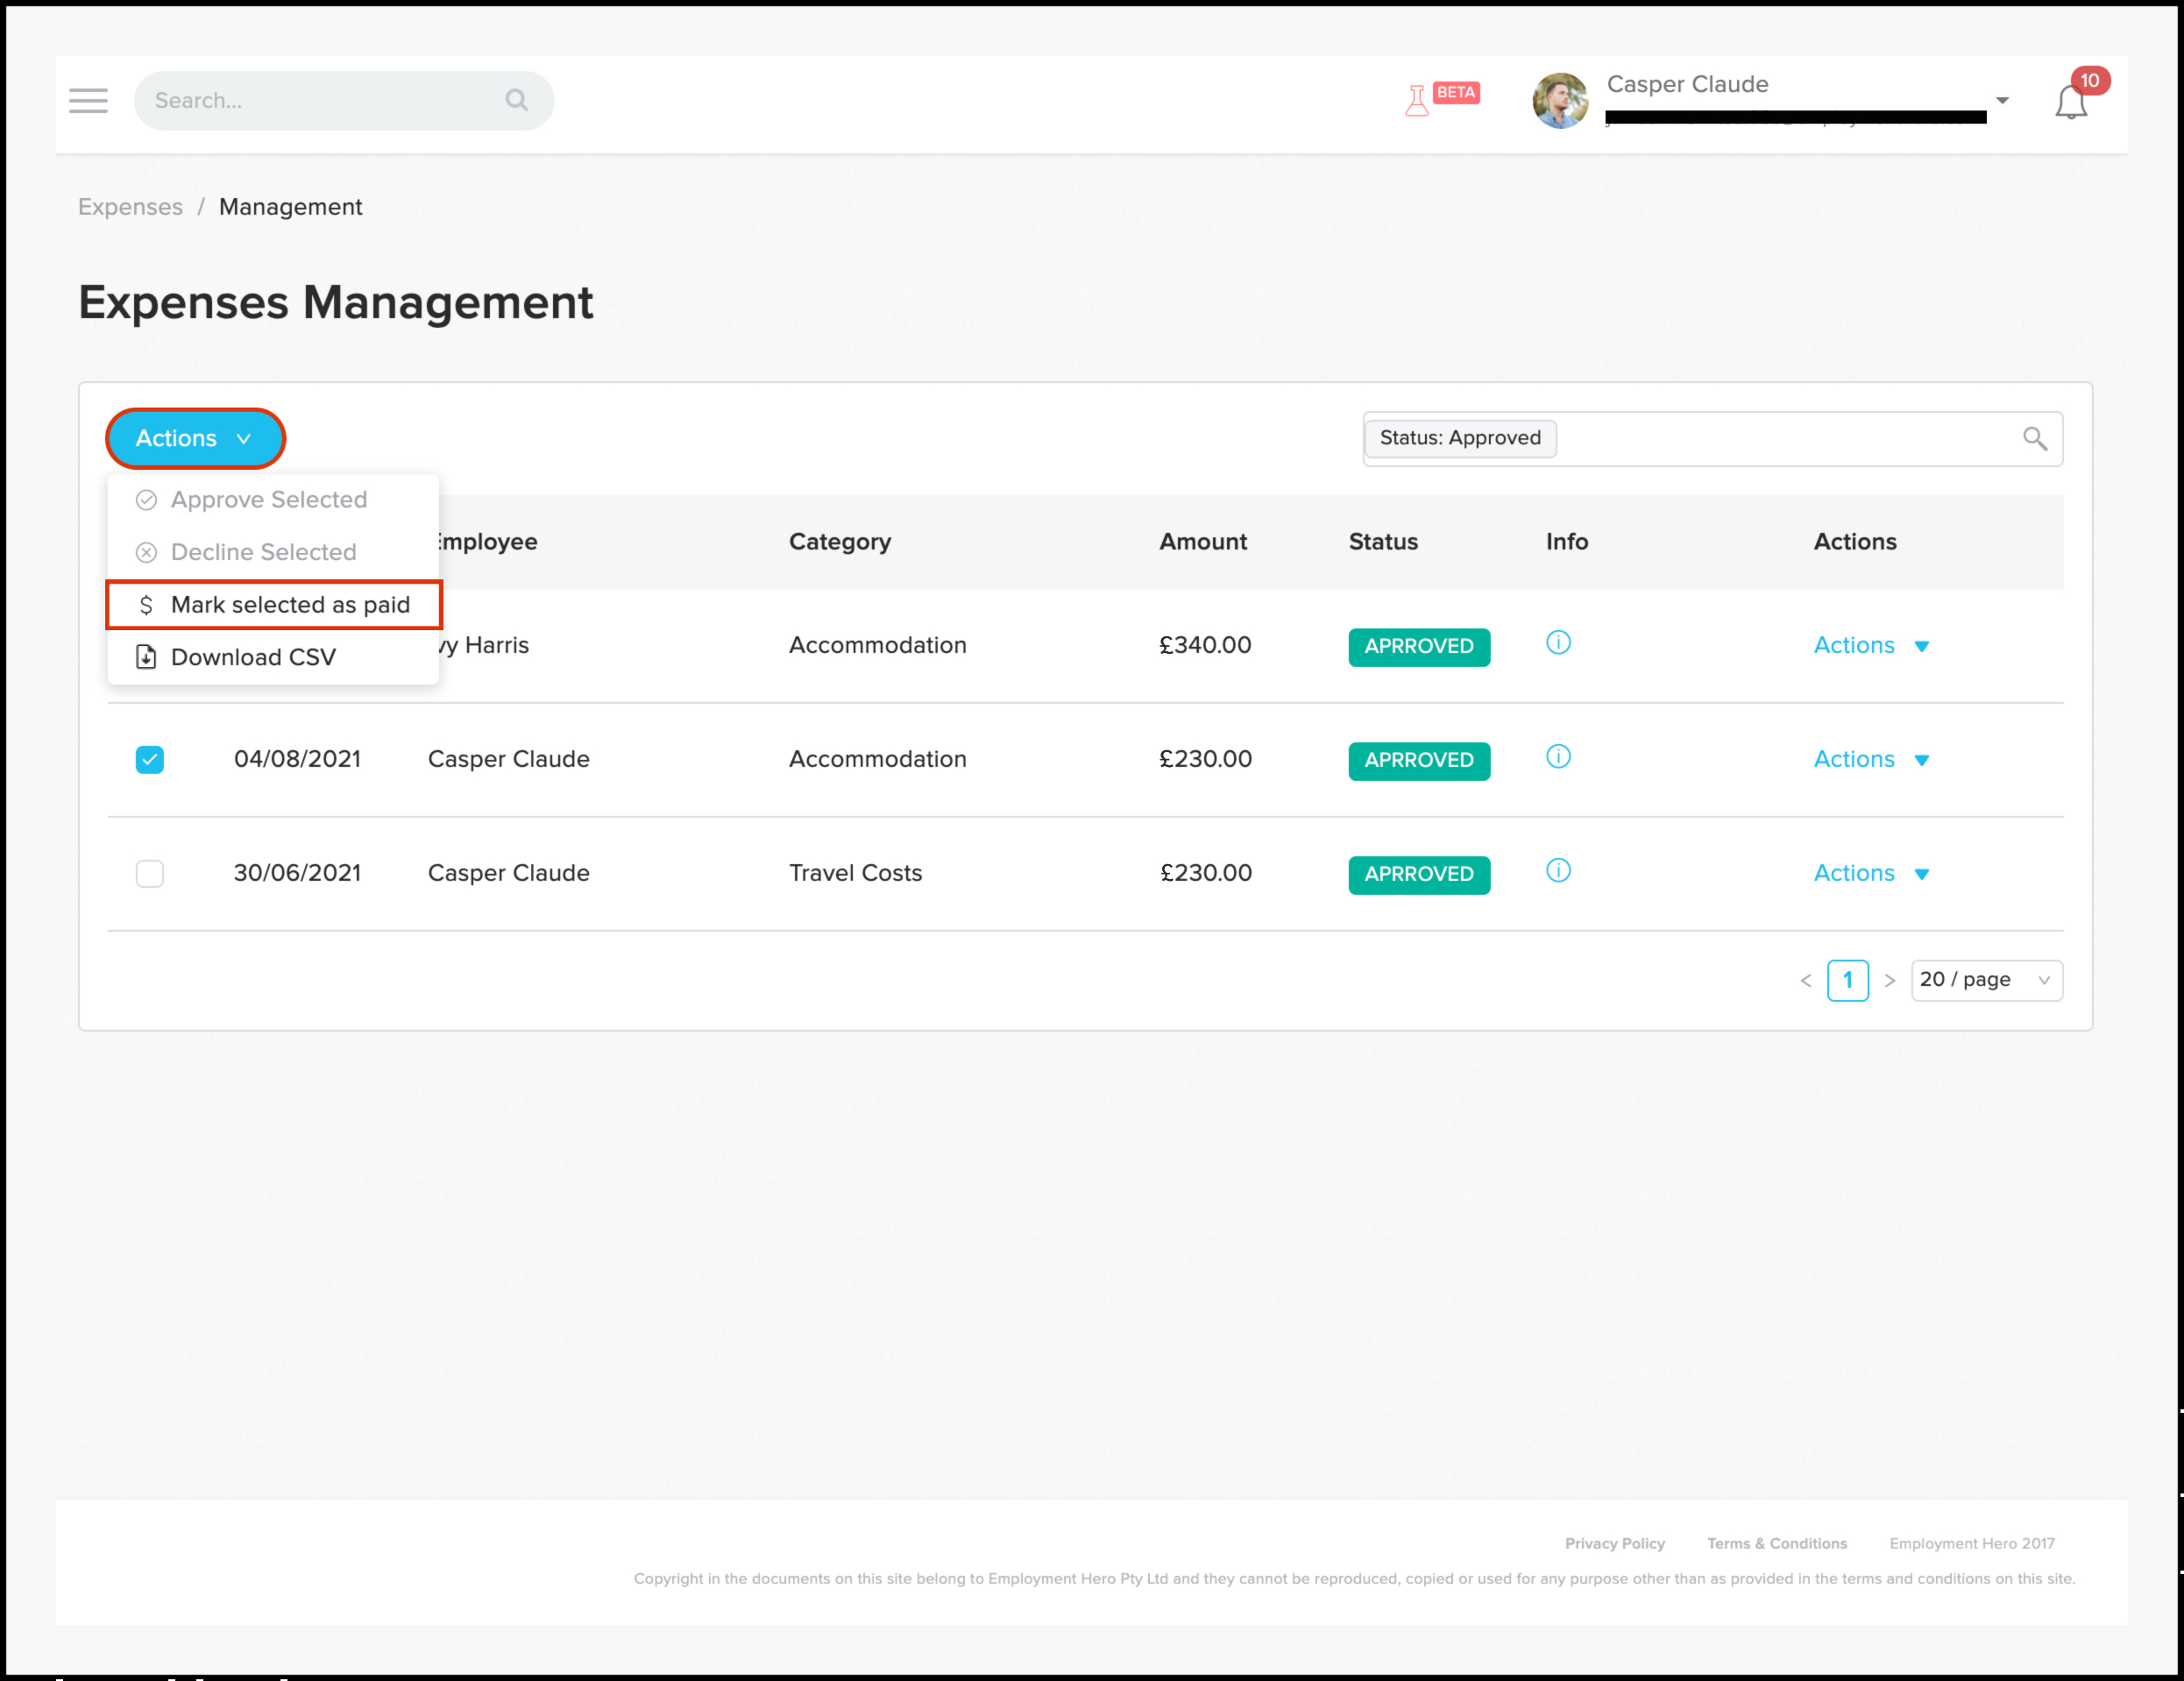2184x1681 pixels.
Task: Collapse the blue Actions dropdown button
Action: pyautogui.click(x=195, y=438)
